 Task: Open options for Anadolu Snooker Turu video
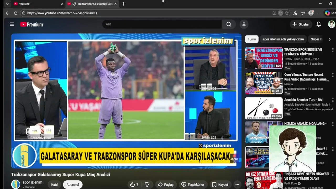click(x=333, y=100)
